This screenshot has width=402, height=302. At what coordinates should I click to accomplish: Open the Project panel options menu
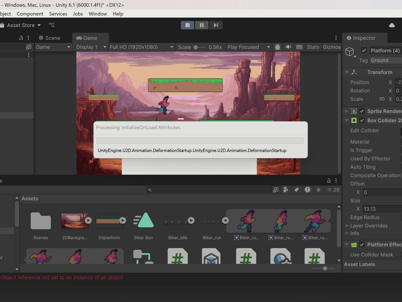pyautogui.click(x=336, y=181)
